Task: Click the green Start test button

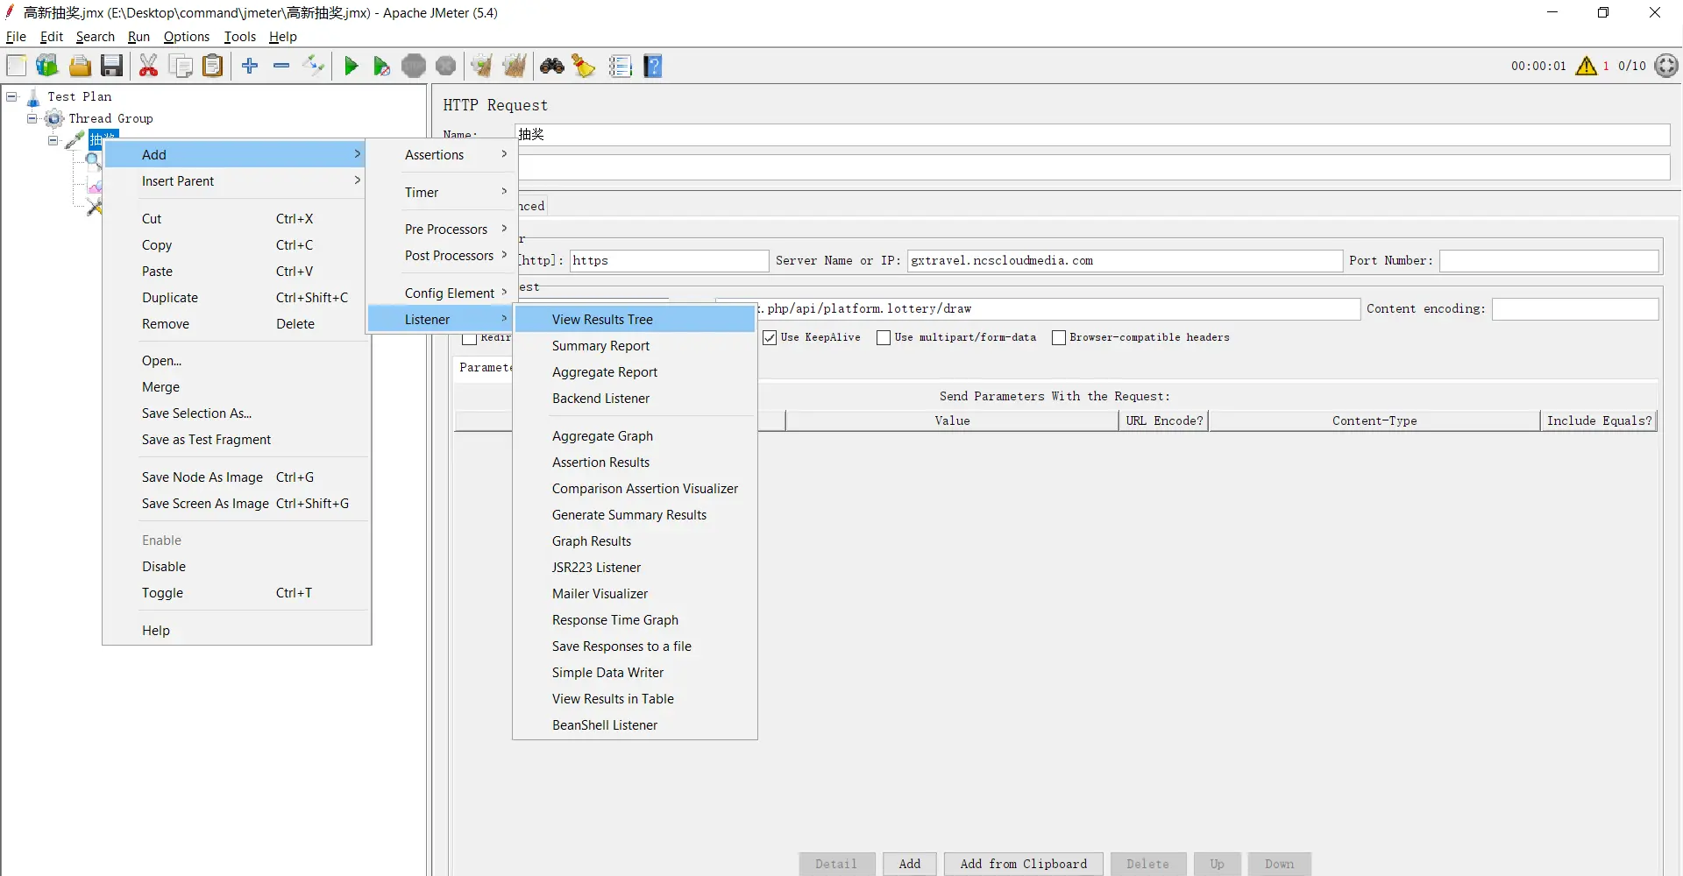Action: [x=351, y=67]
